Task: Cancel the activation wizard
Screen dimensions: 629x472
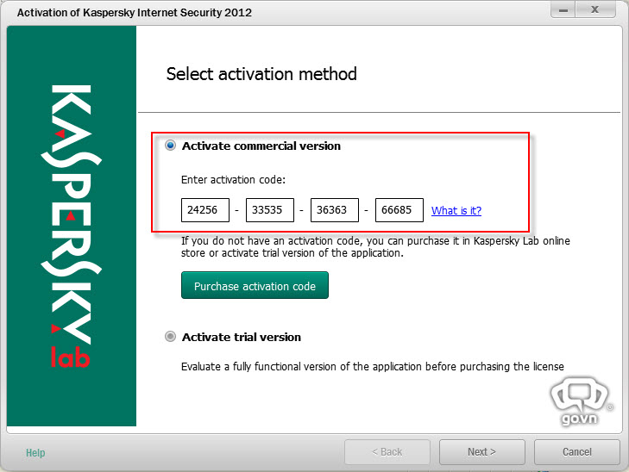Action: pos(577,452)
